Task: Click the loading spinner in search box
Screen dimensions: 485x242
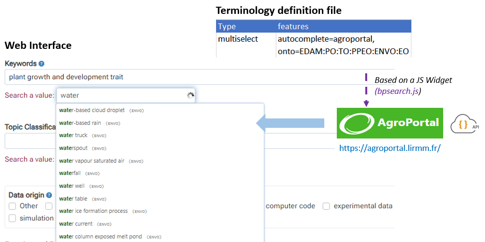Action: 191,95
